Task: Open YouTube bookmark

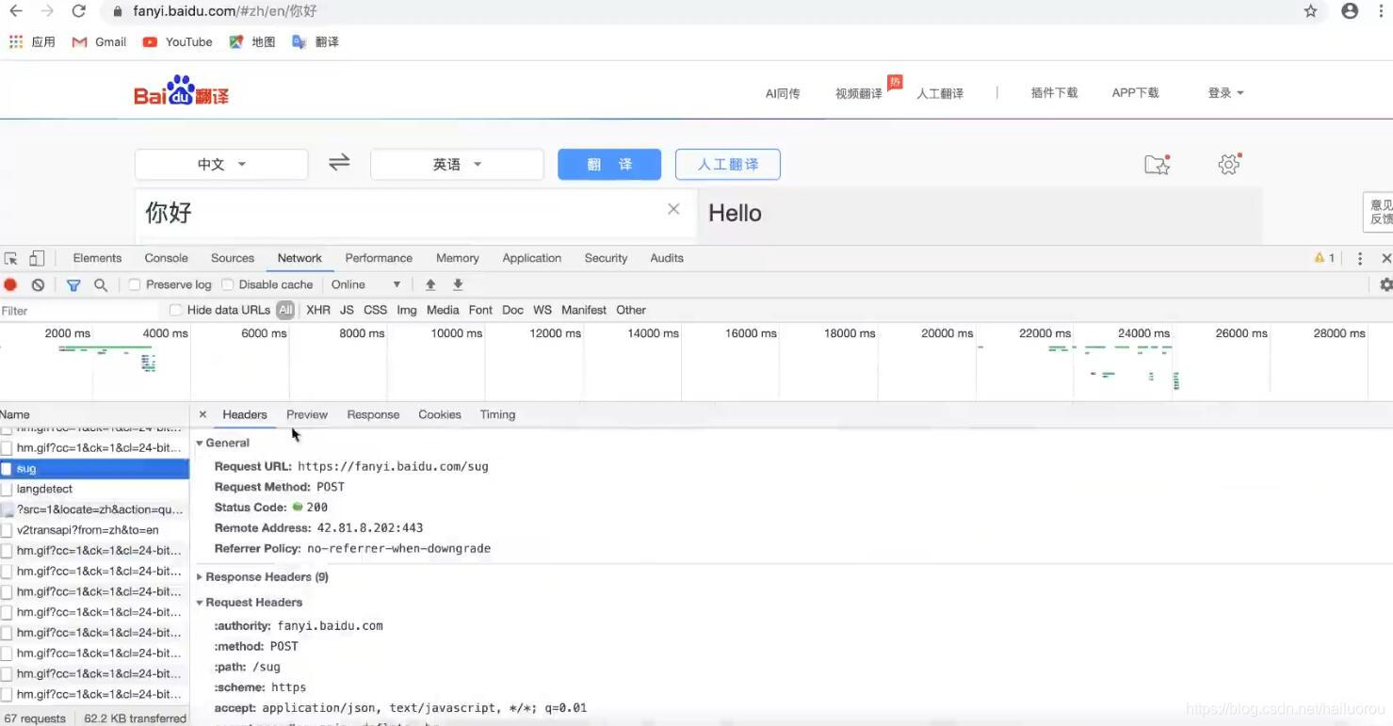Action: [177, 42]
